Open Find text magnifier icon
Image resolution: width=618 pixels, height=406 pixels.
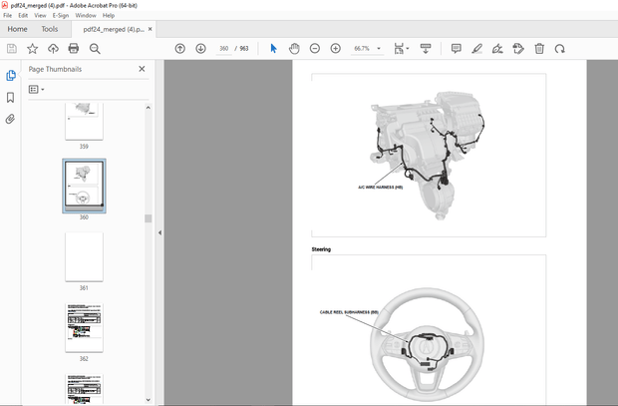click(95, 49)
